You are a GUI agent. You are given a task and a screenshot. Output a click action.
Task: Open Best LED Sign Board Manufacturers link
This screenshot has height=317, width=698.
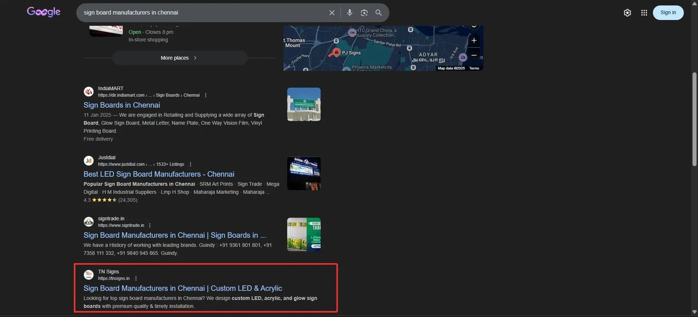[x=159, y=174]
